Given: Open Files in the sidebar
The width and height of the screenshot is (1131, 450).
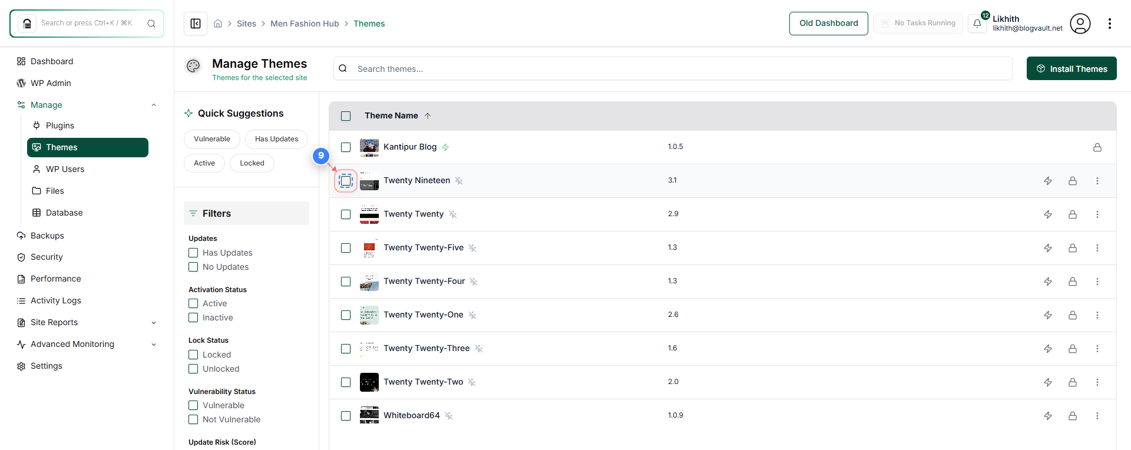Looking at the screenshot, I should 88,191.
